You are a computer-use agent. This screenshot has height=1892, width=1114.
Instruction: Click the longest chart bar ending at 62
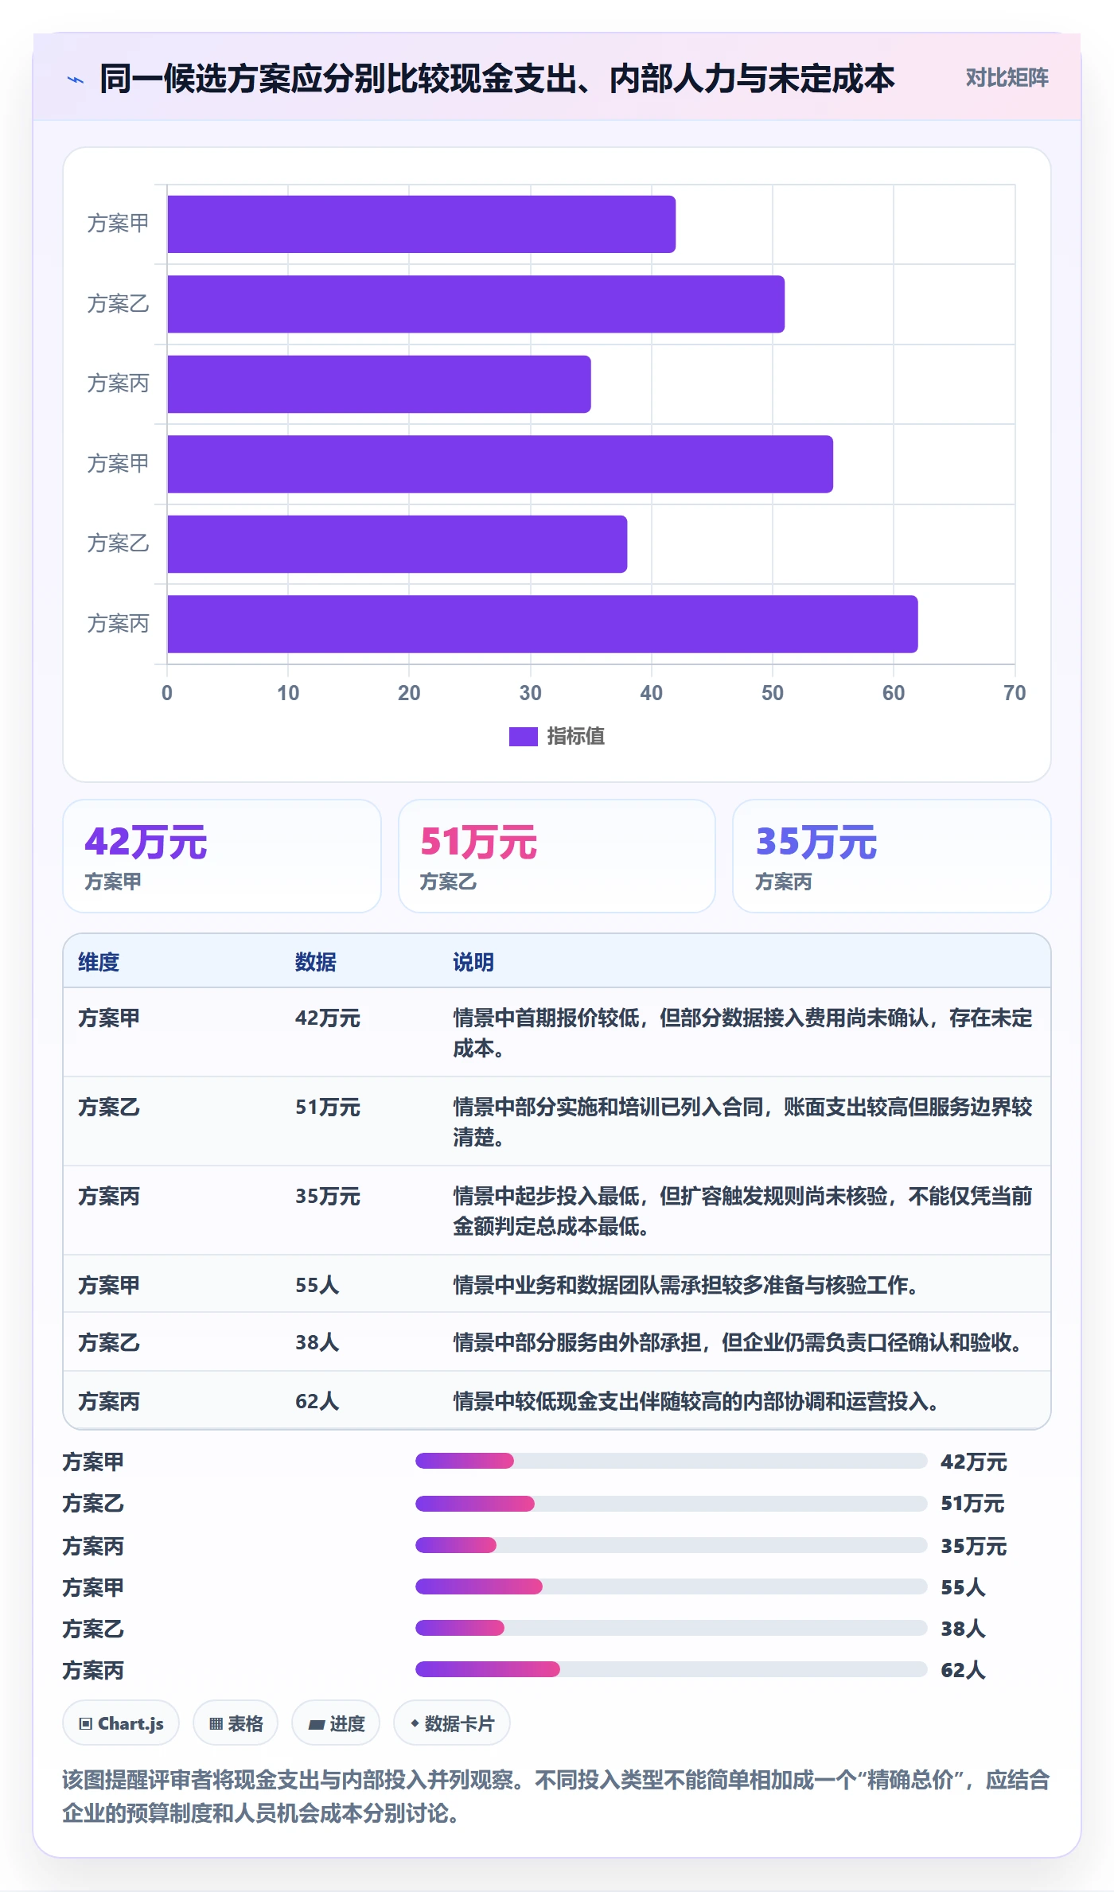[x=543, y=624]
